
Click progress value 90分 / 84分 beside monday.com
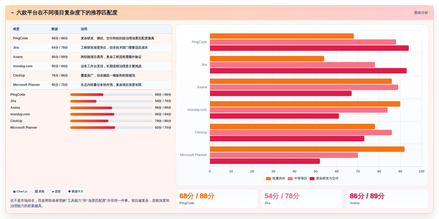tap(163, 114)
